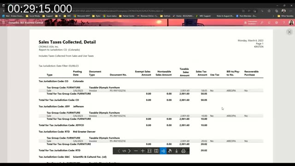This screenshot has height=166, width=295.
Task: Fit report page to width
Action: click(149, 151)
